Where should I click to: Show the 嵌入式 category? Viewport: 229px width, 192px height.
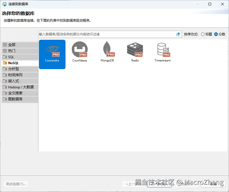[20, 81]
